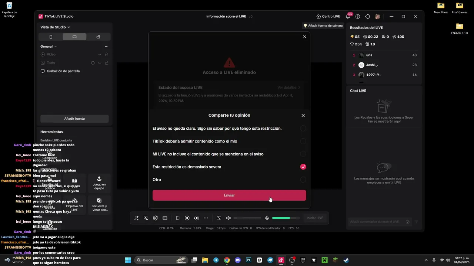Click the taskbar 'Buscar' search box
Viewport: 474px width, 266px height.
161,260
